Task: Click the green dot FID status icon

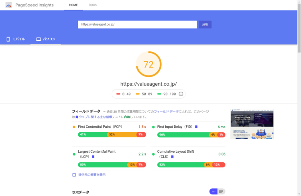Action: coord(153,127)
